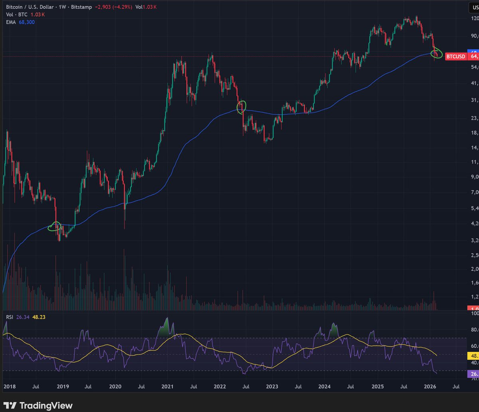
Task: Click the 2021 label on time axis
Action: point(167,386)
